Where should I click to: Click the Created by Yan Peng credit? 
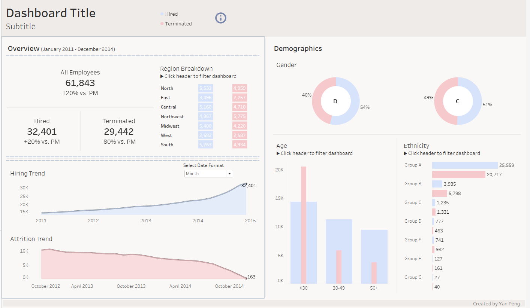[x=496, y=304]
